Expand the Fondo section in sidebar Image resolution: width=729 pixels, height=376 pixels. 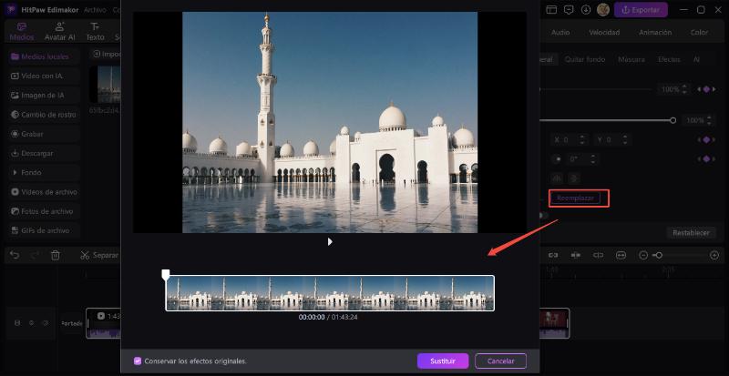32,172
